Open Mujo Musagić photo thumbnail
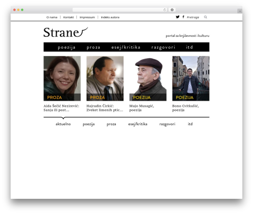This screenshot has height=214, width=253. coord(148,78)
